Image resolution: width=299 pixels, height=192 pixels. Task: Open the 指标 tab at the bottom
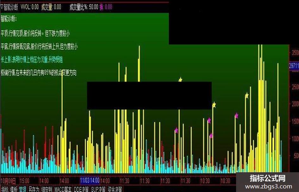tap(5, 189)
